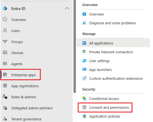The image size is (153, 122).
Task: Click the left navigation vertical scrollbar
Action: click(75, 46)
